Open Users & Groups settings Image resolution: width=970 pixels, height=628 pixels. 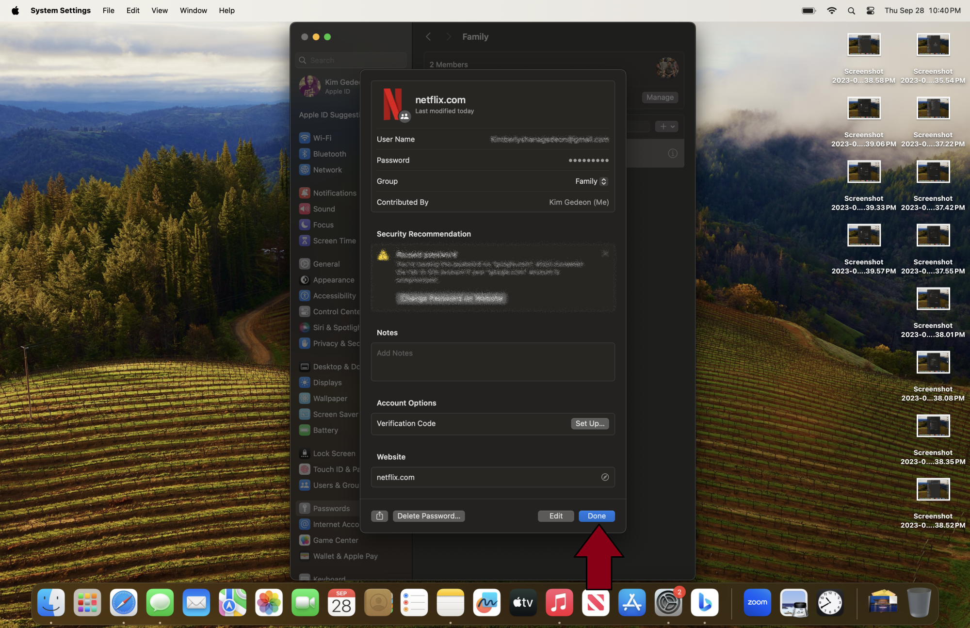[x=330, y=485]
